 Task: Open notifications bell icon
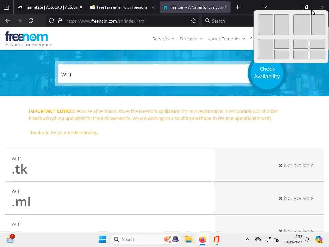[x=307, y=239]
